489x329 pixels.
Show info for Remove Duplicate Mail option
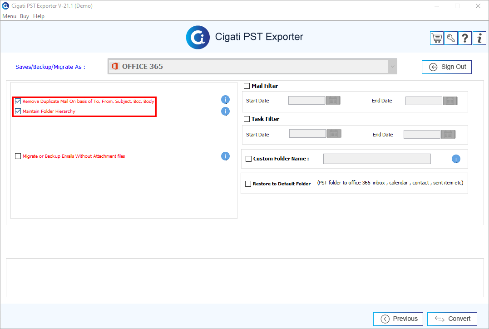tap(226, 100)
